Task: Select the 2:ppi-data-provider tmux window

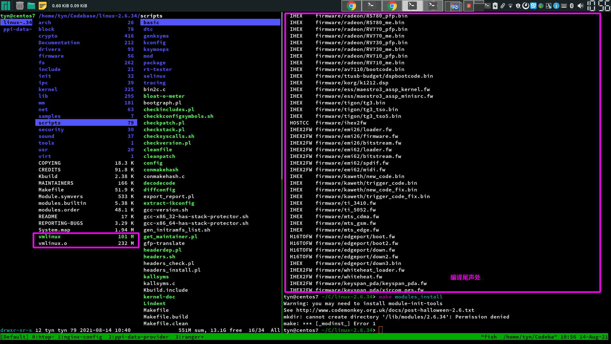Action: [x=138, y=337]
